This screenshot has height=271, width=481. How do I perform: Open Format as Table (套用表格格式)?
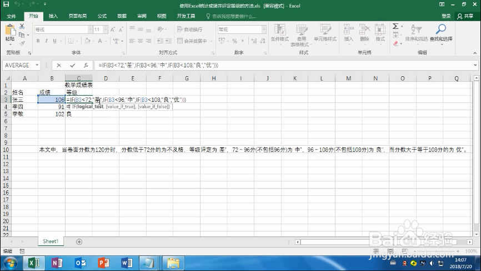coord(302,35)
